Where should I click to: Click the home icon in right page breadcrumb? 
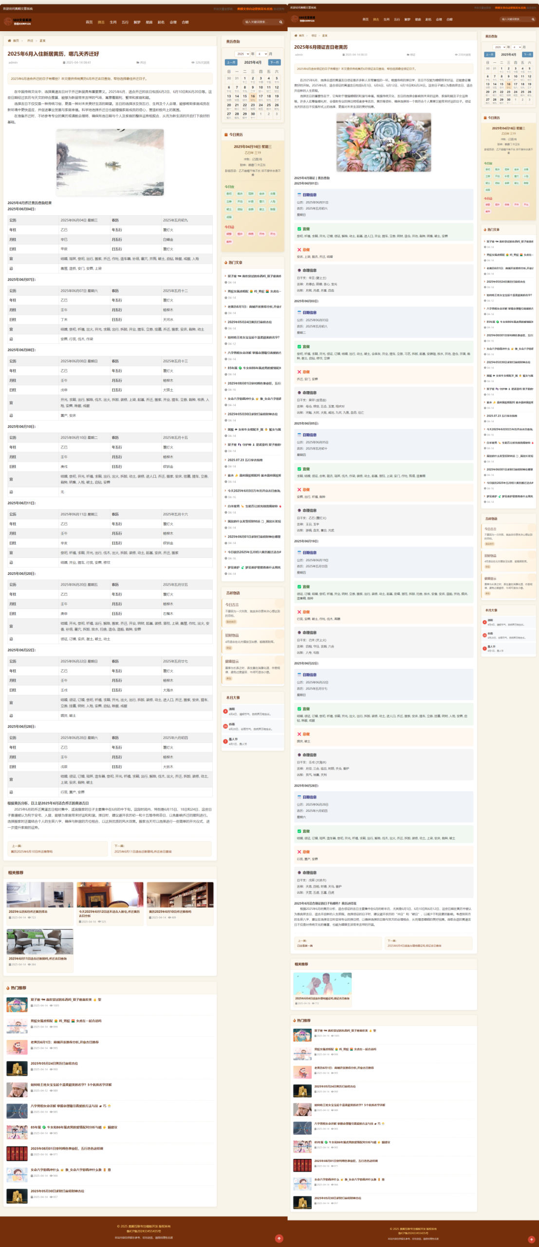coord(296,36)
